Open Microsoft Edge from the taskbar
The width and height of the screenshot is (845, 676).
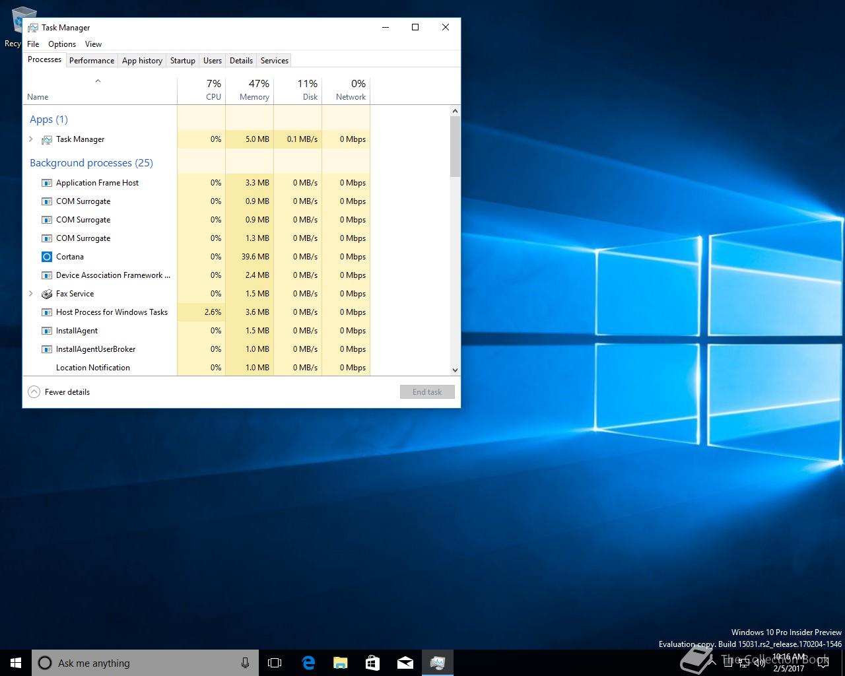point(308,663)
